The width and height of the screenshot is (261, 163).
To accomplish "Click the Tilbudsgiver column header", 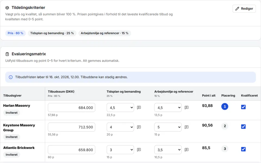I will click(x=12, y=96).
